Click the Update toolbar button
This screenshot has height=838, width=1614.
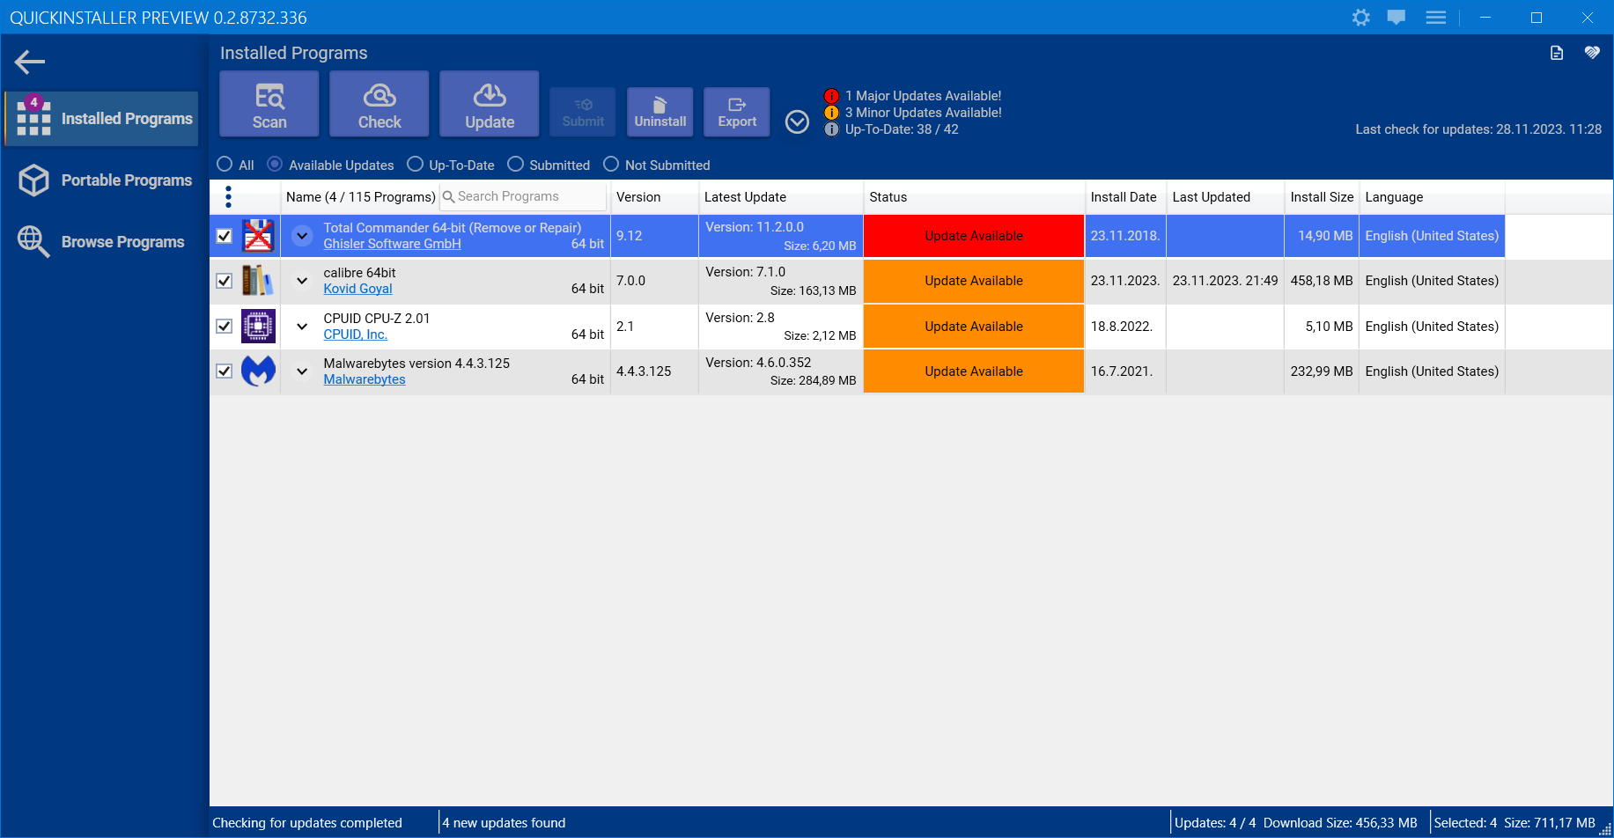coord(490,104)
